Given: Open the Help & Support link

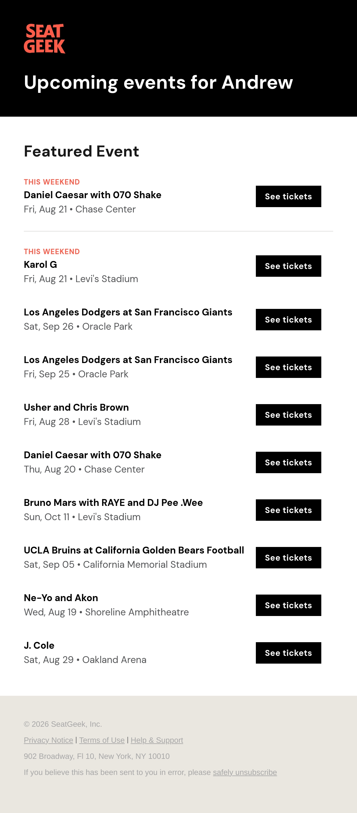Looking at the screenshot, I should [x=157, y=740].
